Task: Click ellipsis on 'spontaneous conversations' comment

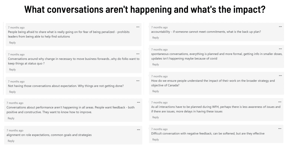Action: [x=280, y=49]
